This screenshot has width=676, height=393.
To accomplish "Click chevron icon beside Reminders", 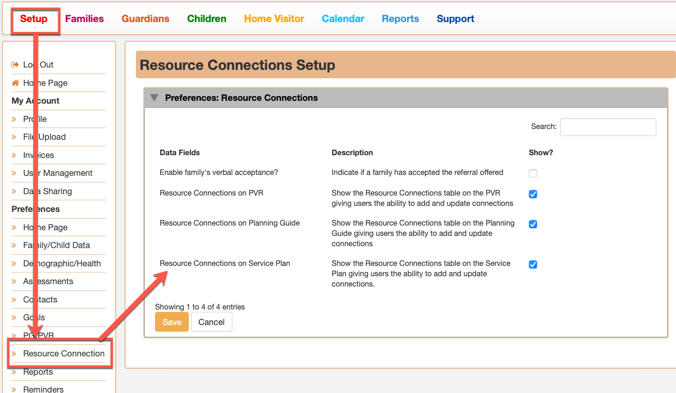I will pos(14,389).
